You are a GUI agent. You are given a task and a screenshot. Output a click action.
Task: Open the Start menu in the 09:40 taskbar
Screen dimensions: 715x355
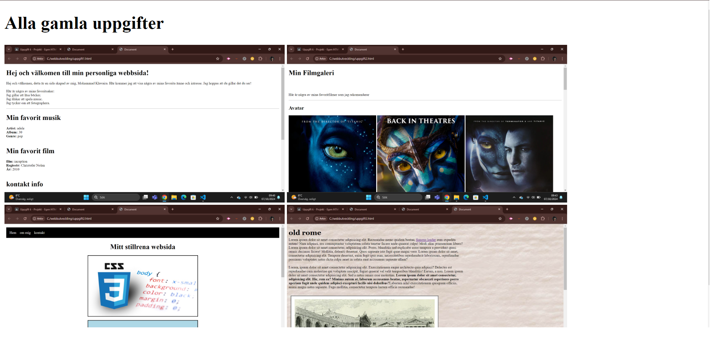pyautogui.click(x=86, y=197)
